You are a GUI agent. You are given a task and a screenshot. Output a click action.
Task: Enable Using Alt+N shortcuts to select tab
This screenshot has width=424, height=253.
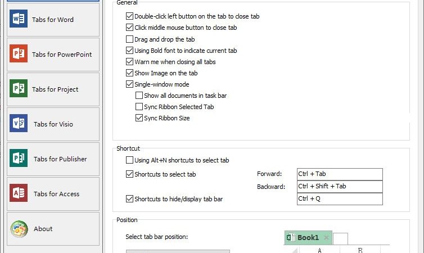tap(129, 160)
